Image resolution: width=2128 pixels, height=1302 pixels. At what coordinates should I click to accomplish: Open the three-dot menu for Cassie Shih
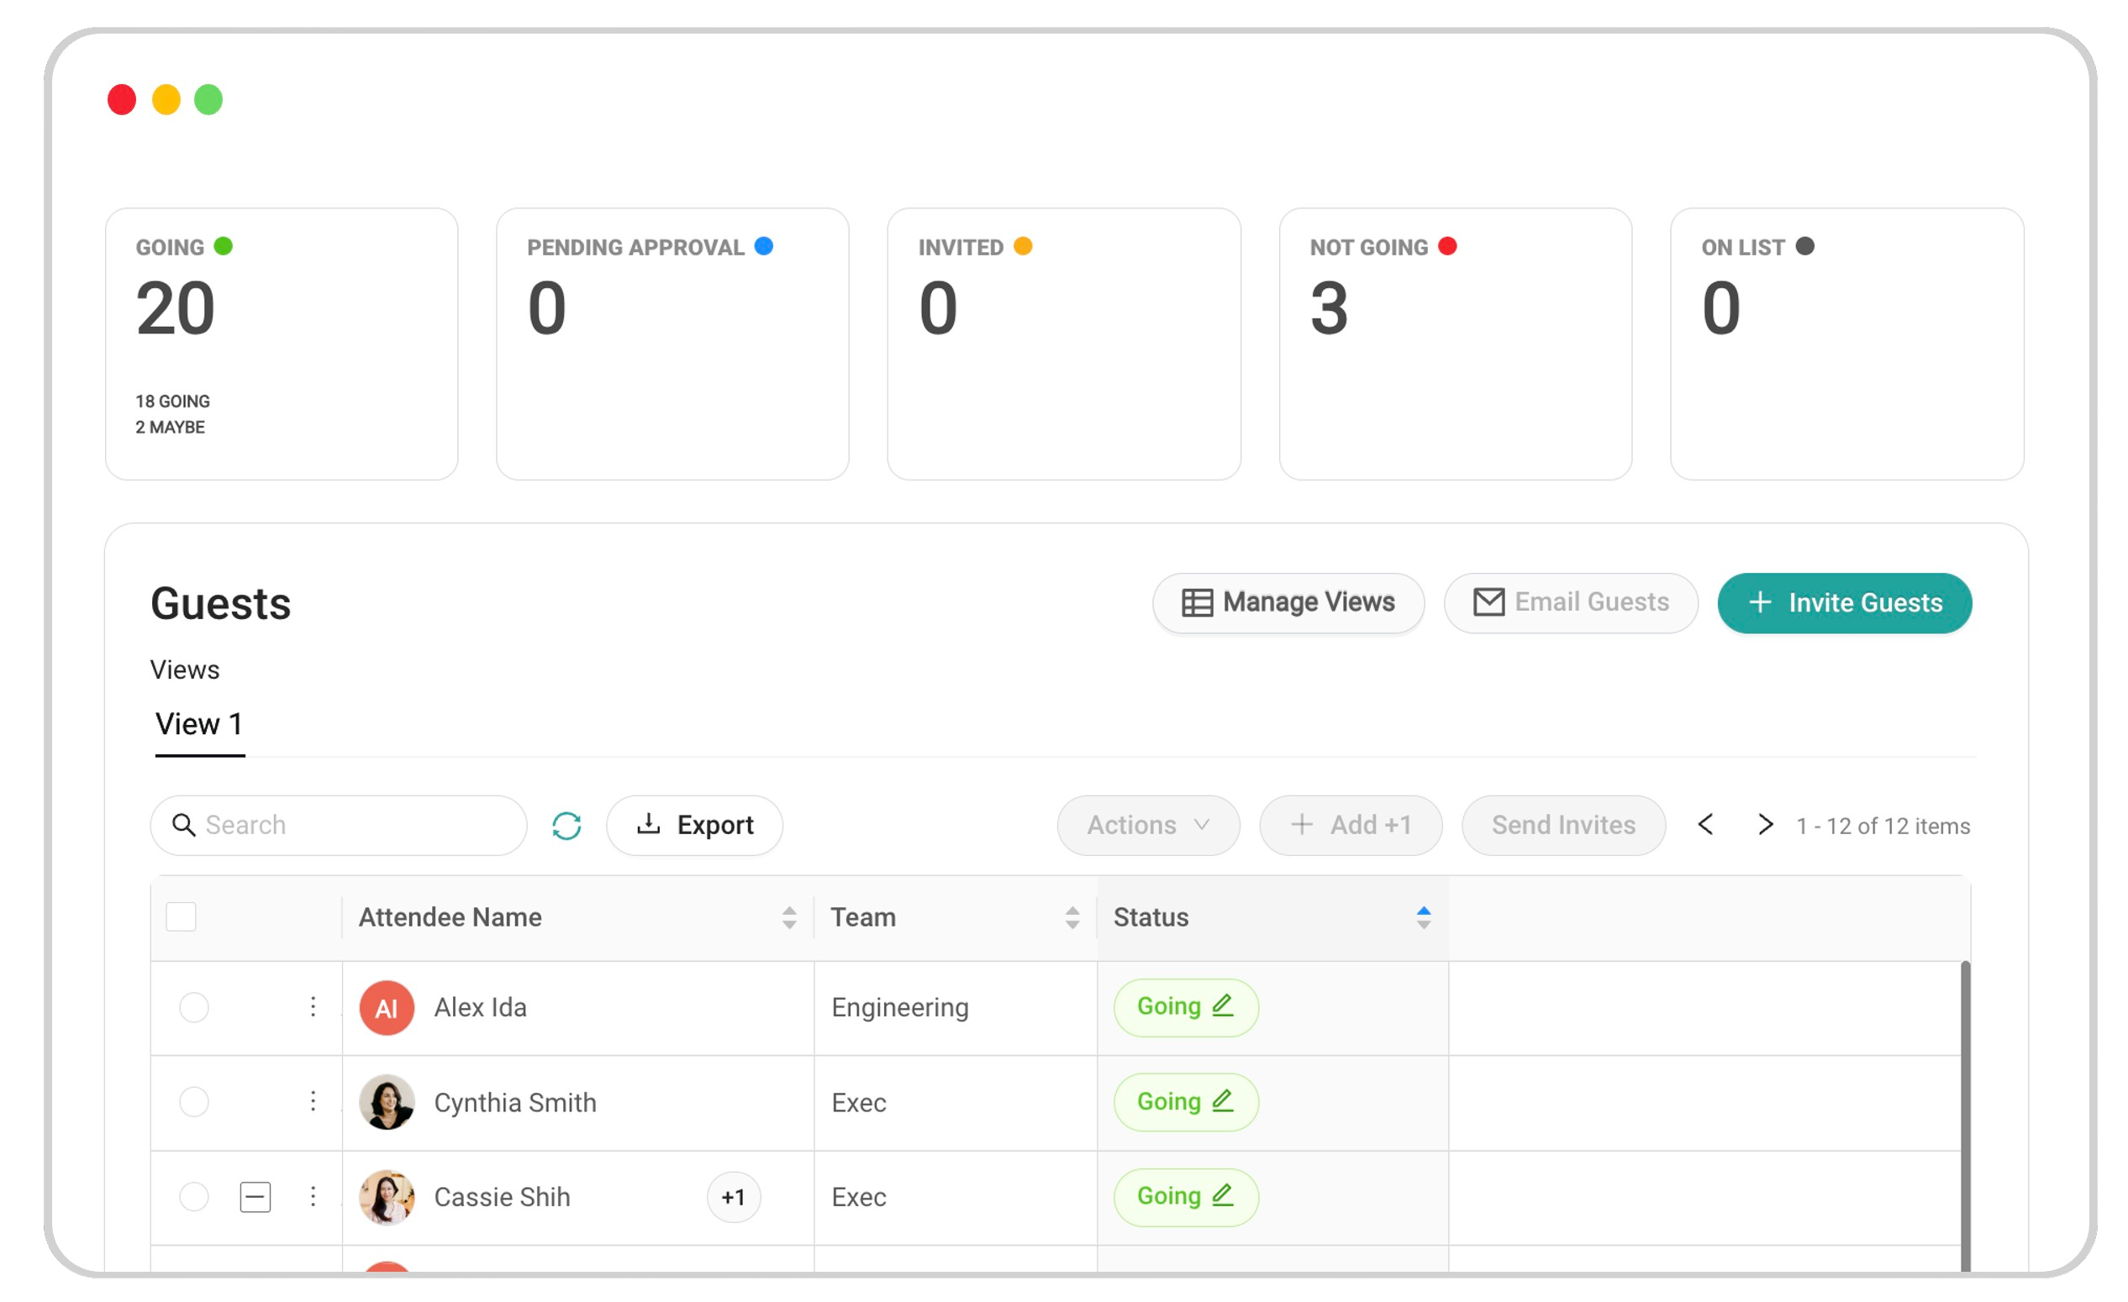coord(313,1197)
